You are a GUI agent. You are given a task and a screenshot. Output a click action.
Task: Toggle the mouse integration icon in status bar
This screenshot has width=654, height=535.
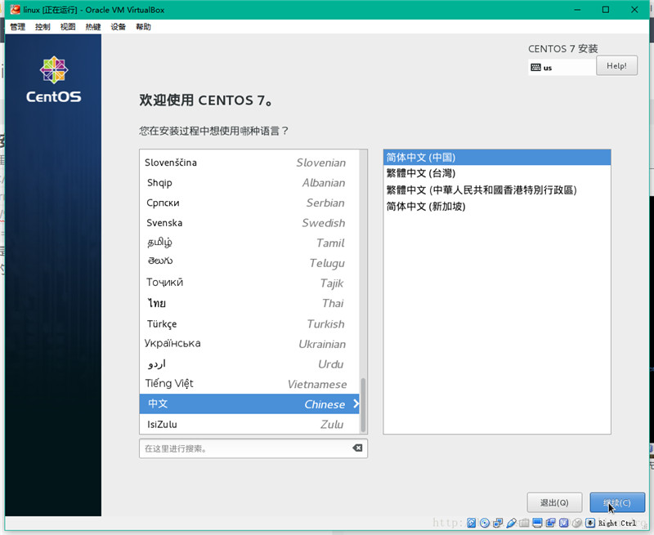pyautogui.click(x=577, y=523)
